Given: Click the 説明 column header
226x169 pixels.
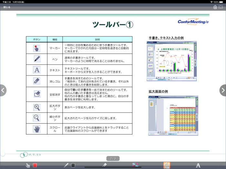Looking at the screenshot, I should tap(98, 39).
